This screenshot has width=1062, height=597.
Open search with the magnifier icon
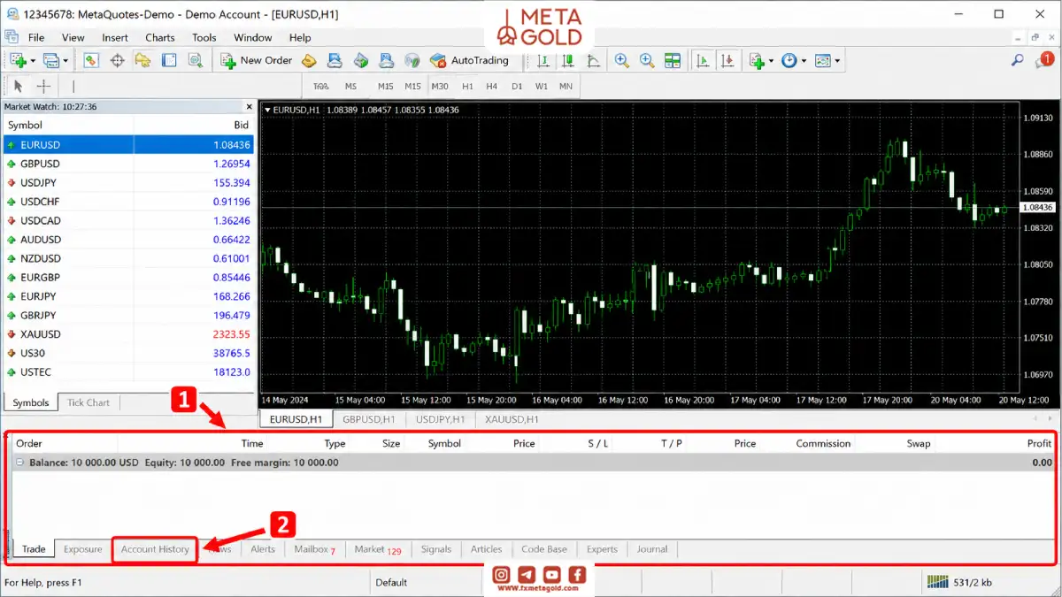(x=1018, y=60)
